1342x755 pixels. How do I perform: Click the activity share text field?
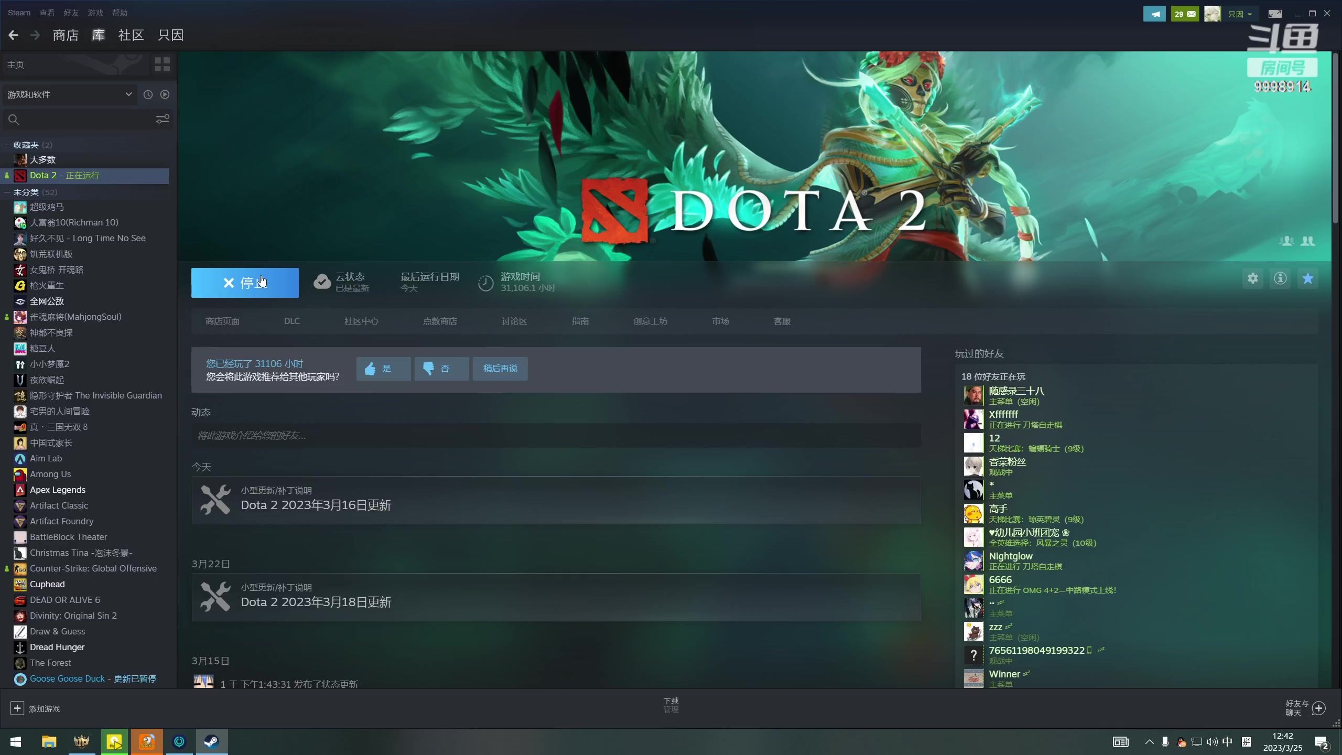pos(556,435)
